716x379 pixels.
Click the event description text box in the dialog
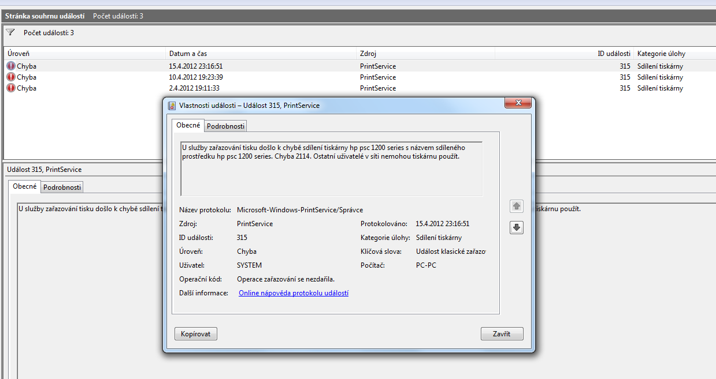coord(332,169)
